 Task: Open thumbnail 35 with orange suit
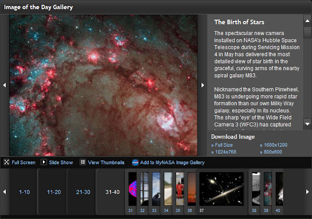coord(180,189)
